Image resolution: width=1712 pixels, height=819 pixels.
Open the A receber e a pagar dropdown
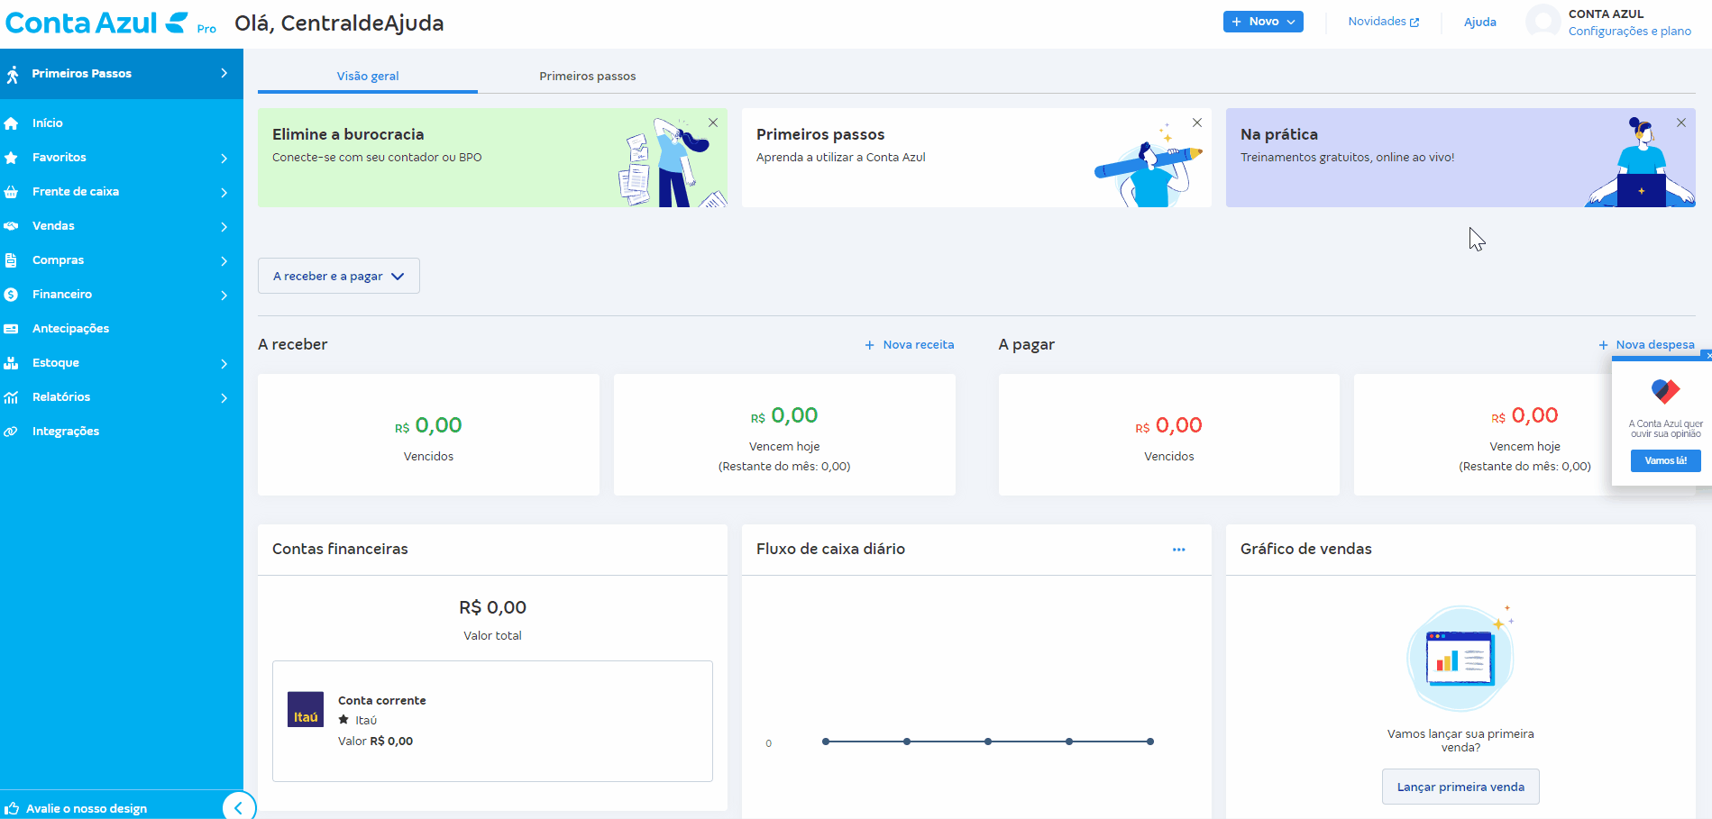coord(339,276)
